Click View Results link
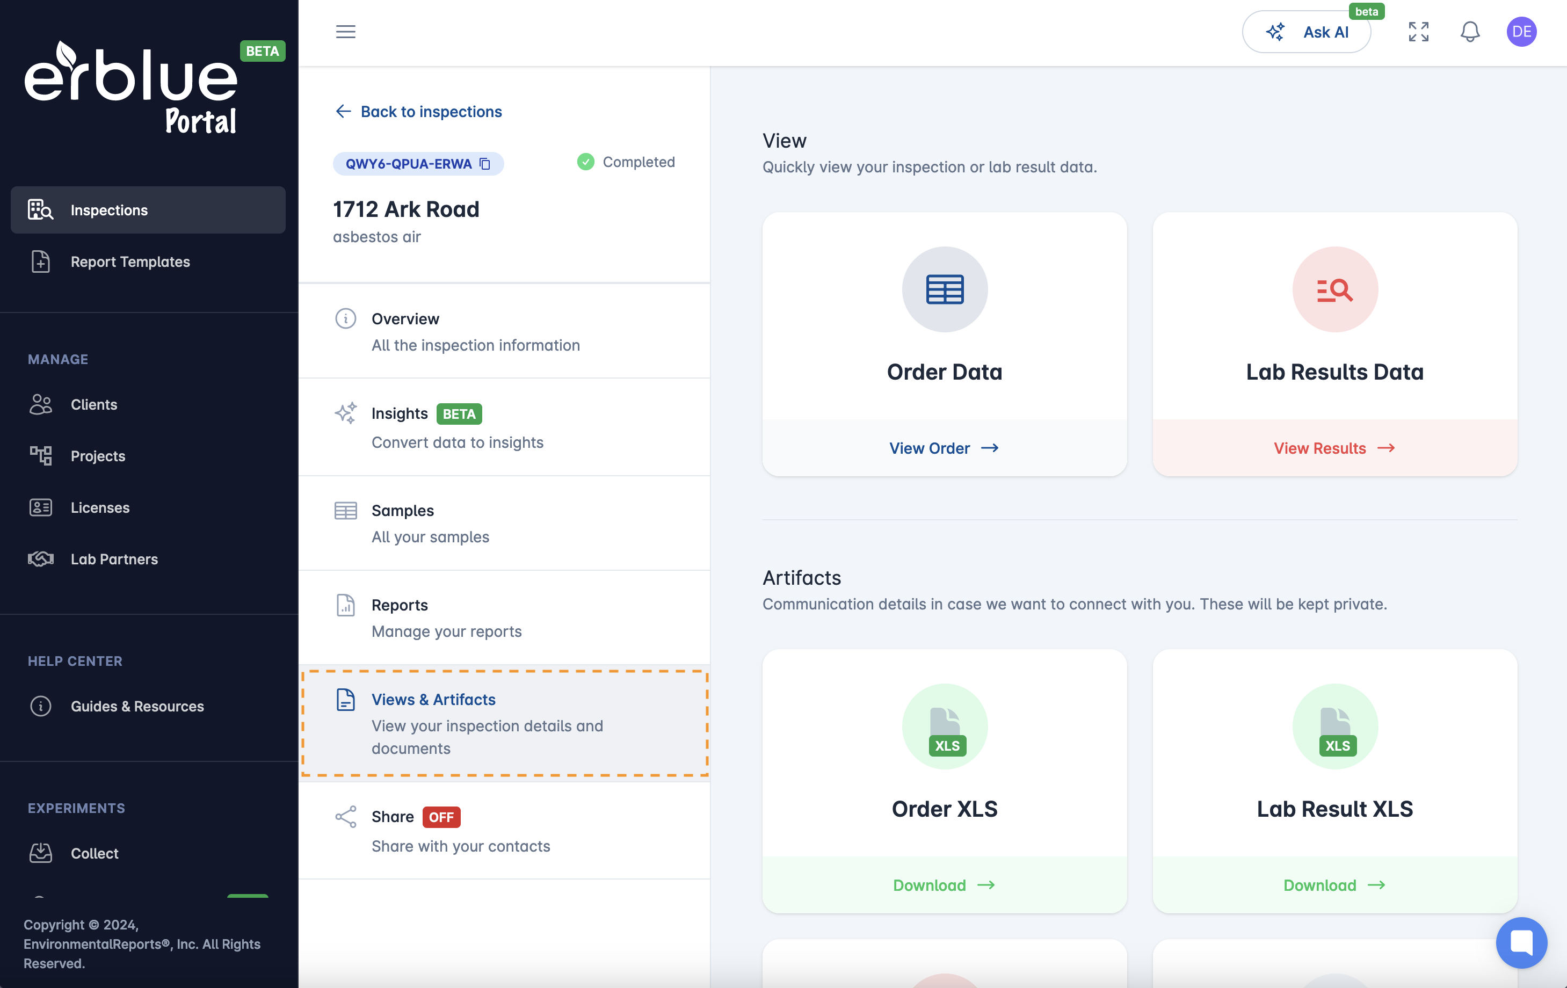1567x988 pixels. (x=1334, y=447)
